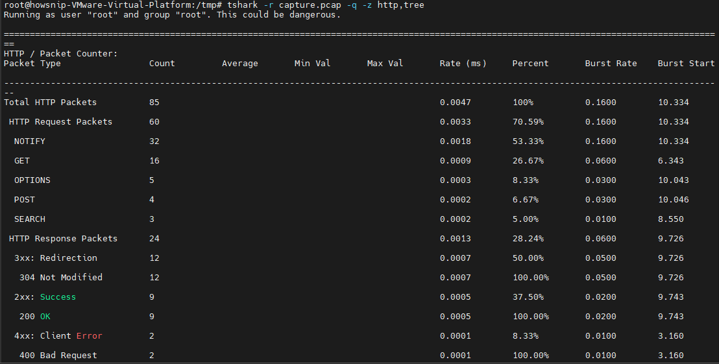
Task: Click the '2xx: Success' label
Action: pyautogui.click(x=45, y=297)
